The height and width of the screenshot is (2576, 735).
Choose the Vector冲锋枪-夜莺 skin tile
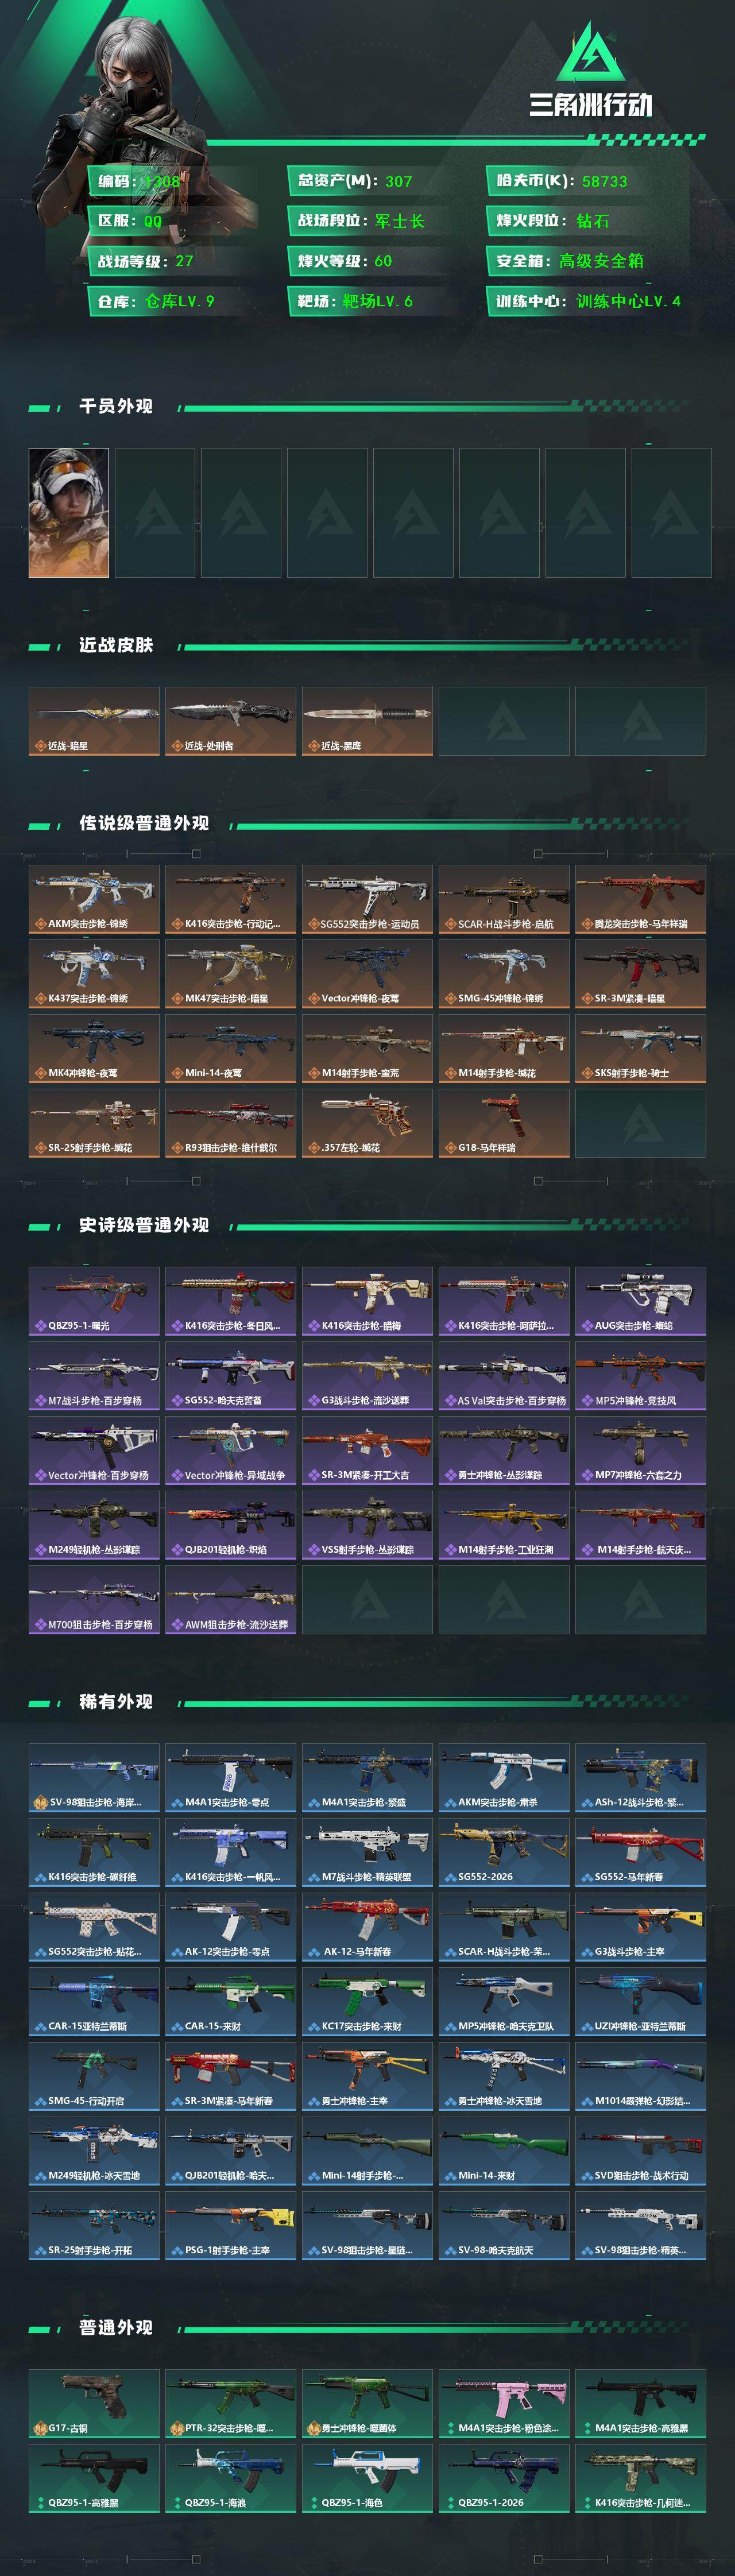point(367,974)
